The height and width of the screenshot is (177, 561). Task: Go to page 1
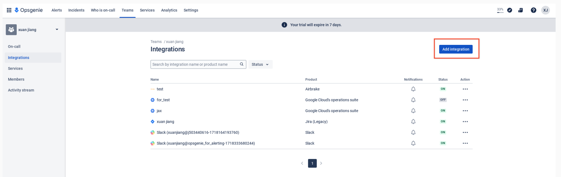coord(312,163)
